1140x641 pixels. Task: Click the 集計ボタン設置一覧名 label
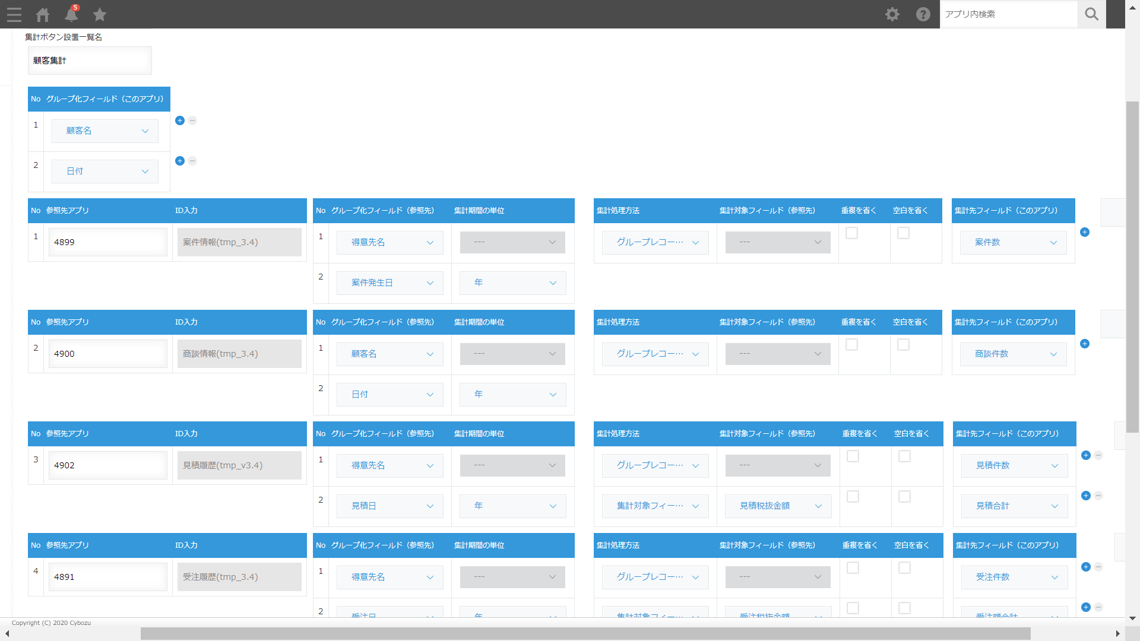pos(64,37)
